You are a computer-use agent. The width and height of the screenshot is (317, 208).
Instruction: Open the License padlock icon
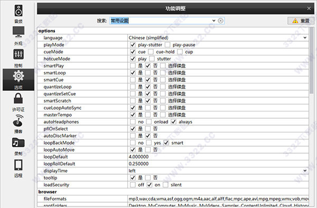pyautogui.click(x=18, y=98)
